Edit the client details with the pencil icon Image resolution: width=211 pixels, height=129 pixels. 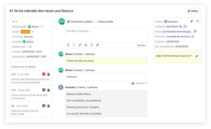tap(192, 21)
